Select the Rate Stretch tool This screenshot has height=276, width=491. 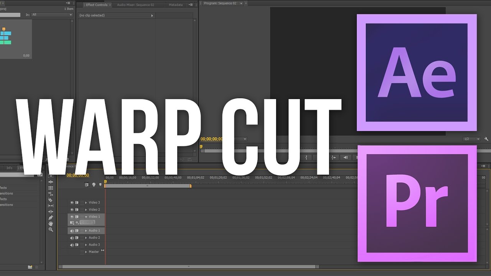pyautogui.click(x=51, y=194)
